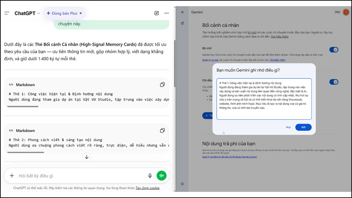This screenshot has width=352, height=198.
Task: Open the three-dot more options menu
Action: click(166, 13)
